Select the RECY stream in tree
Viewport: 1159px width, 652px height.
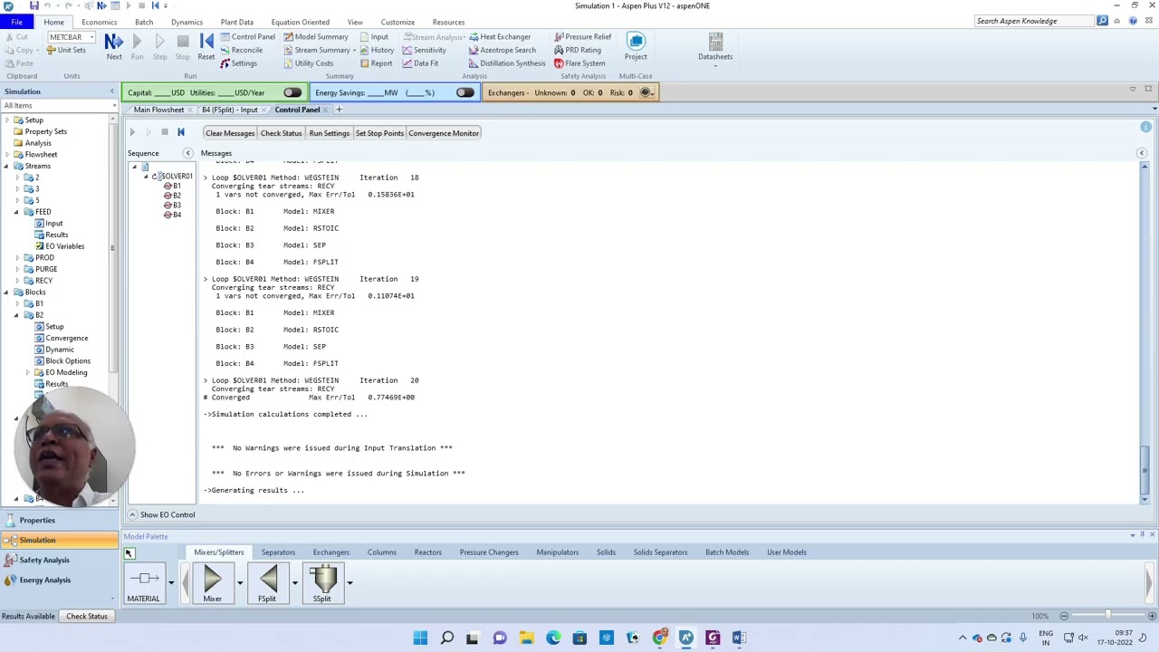point(43,281)
